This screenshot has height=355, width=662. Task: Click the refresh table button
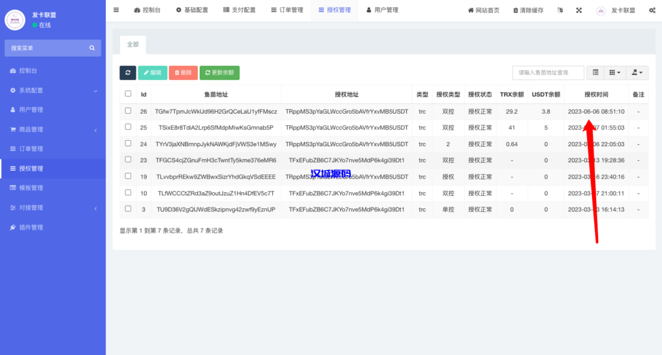128,72
